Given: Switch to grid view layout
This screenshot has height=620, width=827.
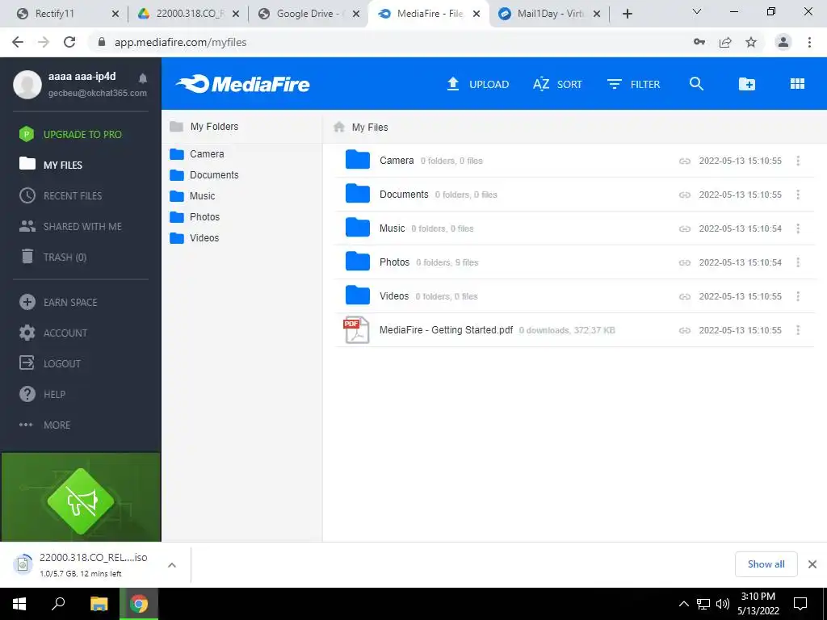Looking at the screenshot, I should (x=797, y=84).
